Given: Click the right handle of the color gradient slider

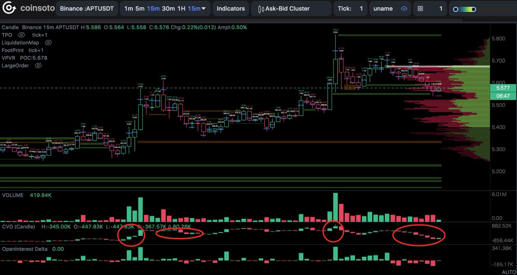Looking at the screenshot, I should (474, 9).
